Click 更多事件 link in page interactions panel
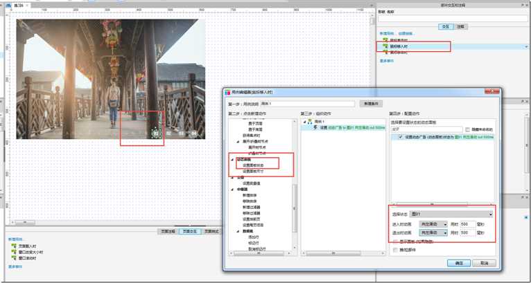Image resolution: width=531 pixels, height=283 pixels. coord(15,267)
